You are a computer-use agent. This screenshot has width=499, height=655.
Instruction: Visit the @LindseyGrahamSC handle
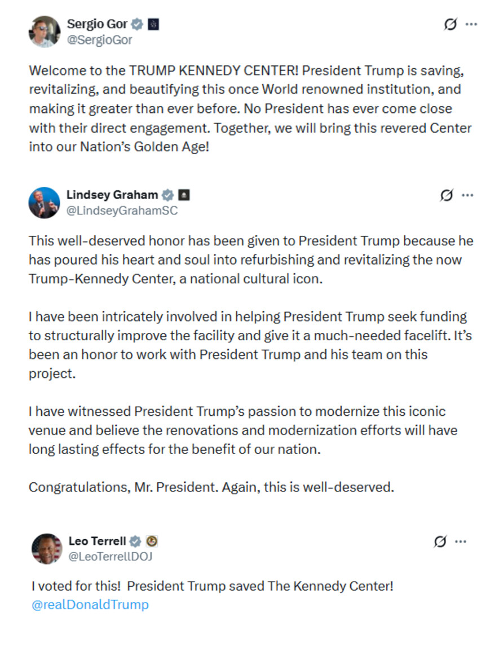(122, 211)
